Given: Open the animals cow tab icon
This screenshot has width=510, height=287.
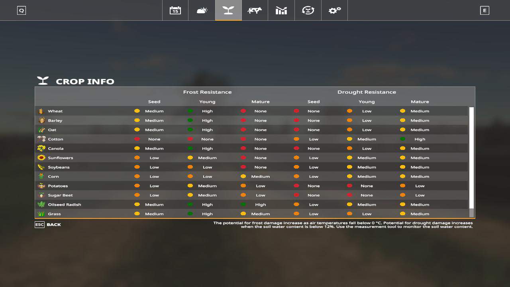Looking at the screenshot, I should tap(255, 10).
